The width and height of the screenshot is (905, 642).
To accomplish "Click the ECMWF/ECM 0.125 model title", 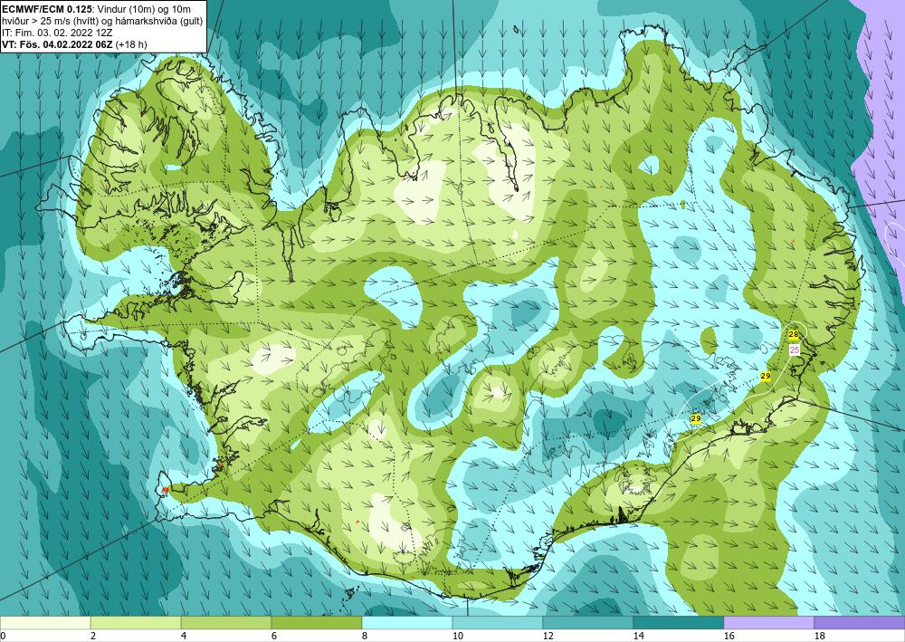I will 47,9.
